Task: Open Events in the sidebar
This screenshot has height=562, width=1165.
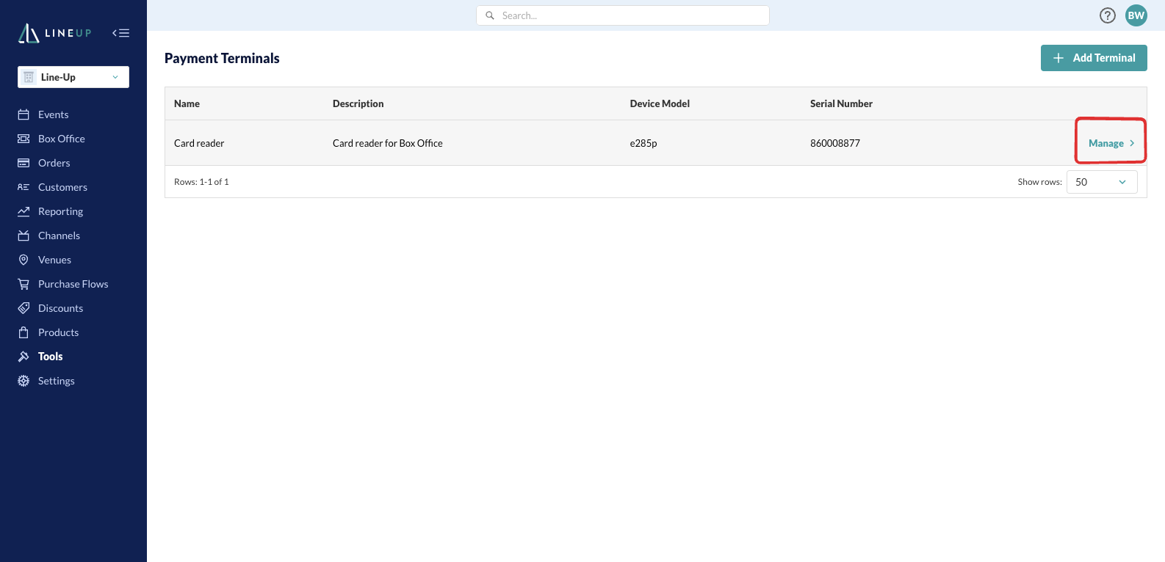Action: (53, 114)
